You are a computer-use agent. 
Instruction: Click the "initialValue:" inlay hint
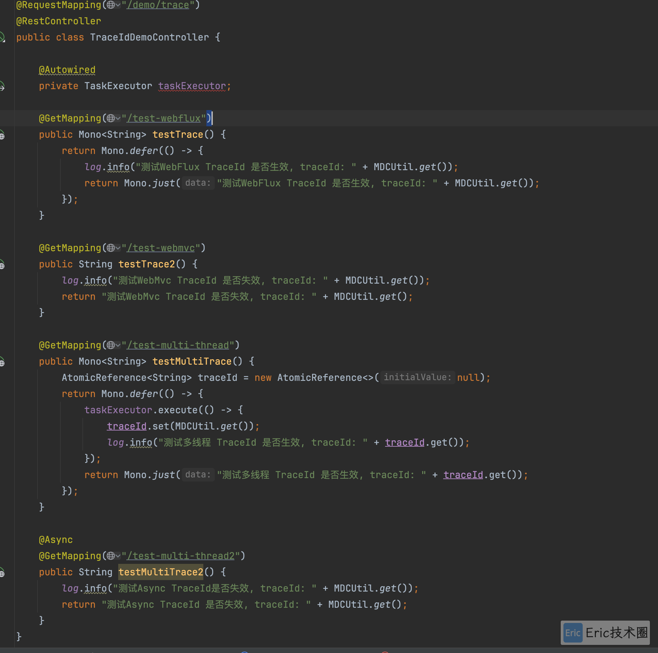[417, 377]
